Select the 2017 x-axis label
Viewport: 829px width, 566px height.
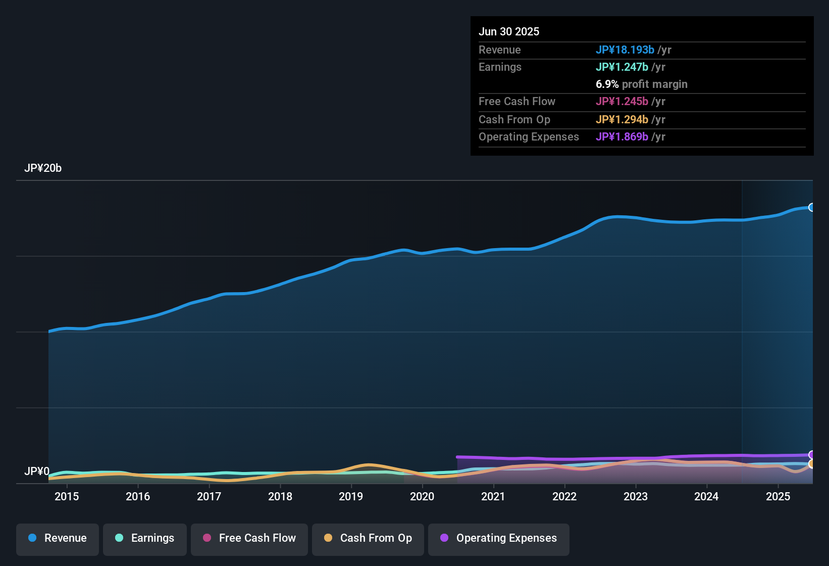209,496
